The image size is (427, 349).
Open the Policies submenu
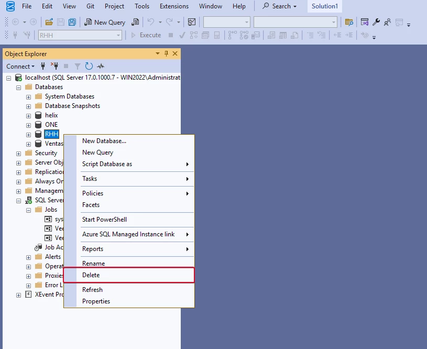[x=129, y=193]
